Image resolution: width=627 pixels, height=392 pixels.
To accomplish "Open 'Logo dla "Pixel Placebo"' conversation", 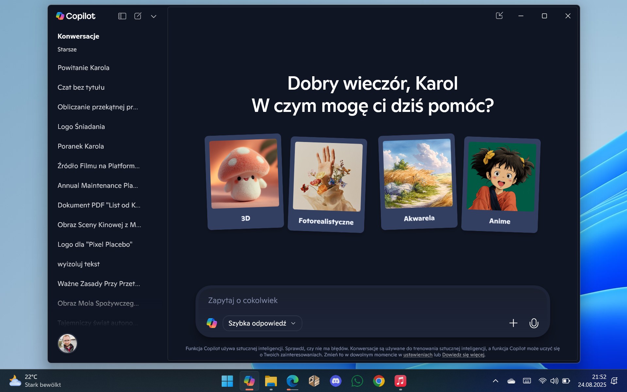I will tap(95, 244).
